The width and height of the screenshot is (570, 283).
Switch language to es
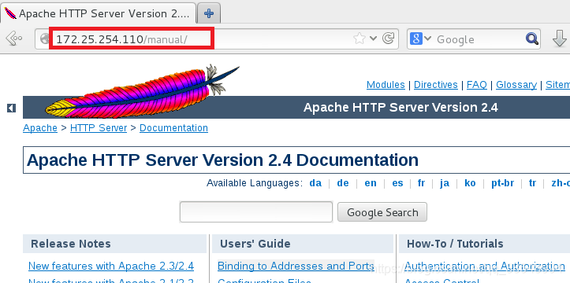[397, 183]
